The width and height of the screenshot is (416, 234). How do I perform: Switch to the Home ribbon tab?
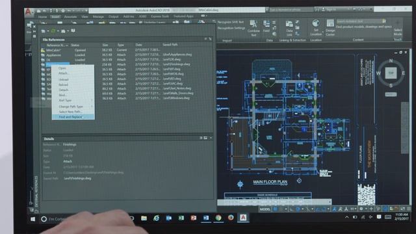point(42,17)
